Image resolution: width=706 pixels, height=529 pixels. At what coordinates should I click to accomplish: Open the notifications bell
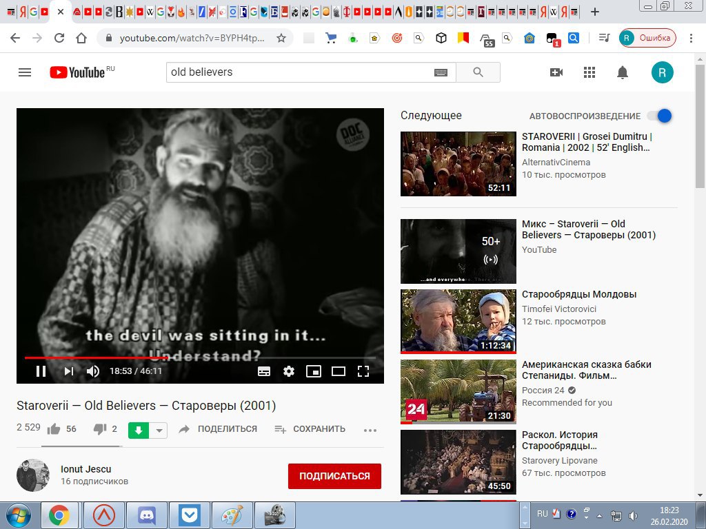pyautogui.click(x=623, y=72)
